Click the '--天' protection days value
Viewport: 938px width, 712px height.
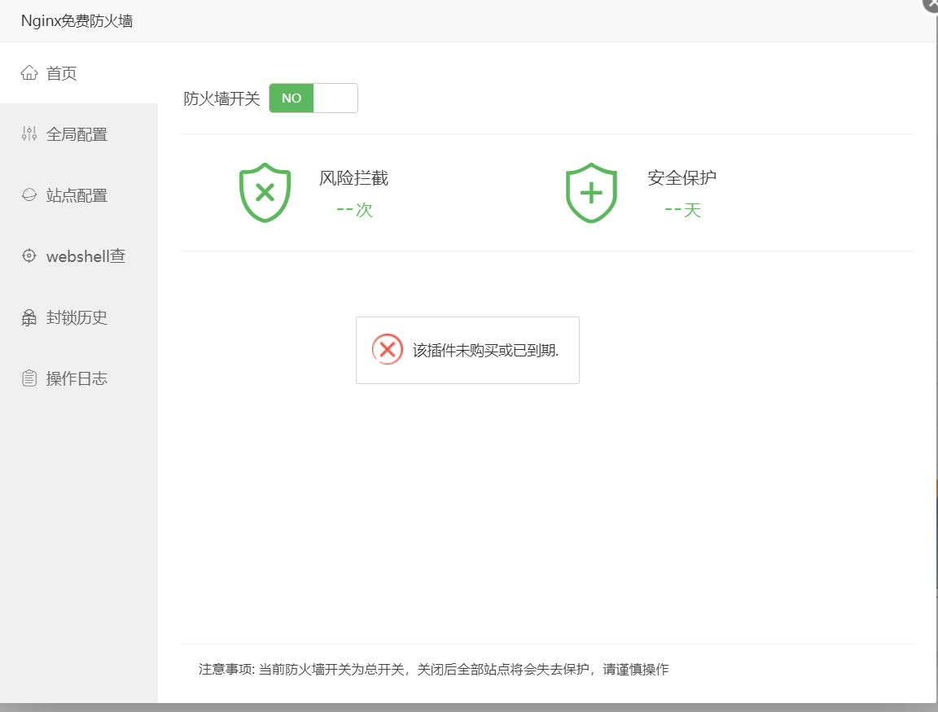click(682, 210)
